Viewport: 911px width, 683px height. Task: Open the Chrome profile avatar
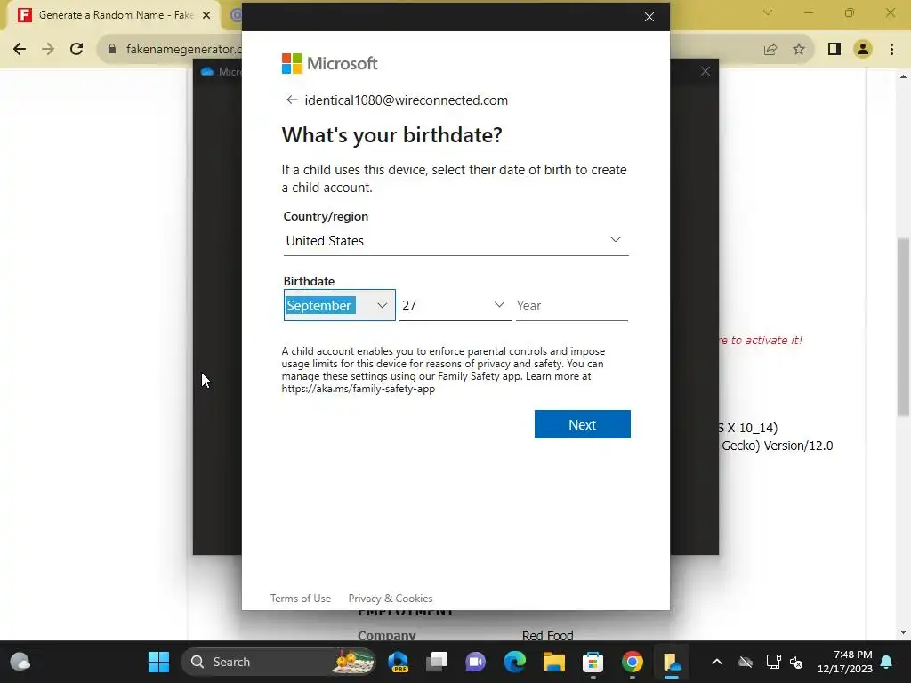863,50
